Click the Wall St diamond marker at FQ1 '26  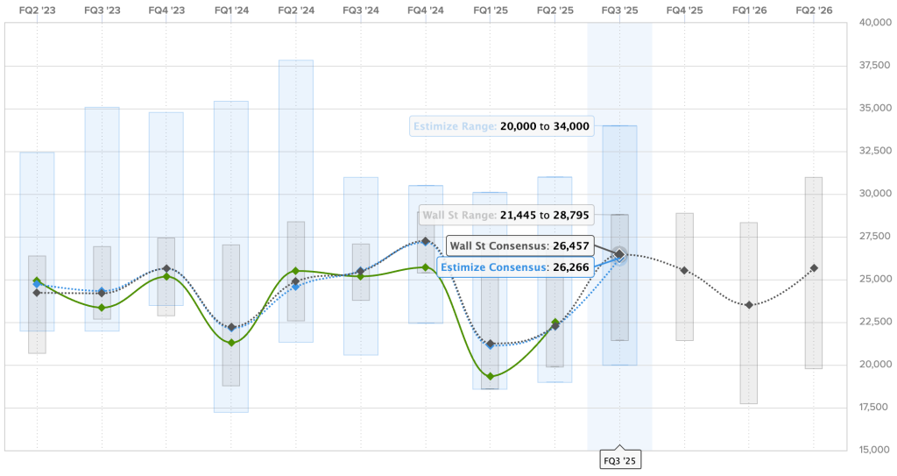point(749,305)
